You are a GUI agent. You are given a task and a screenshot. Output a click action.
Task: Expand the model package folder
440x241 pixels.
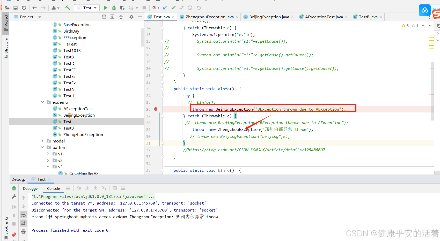(x=42, y=141)
